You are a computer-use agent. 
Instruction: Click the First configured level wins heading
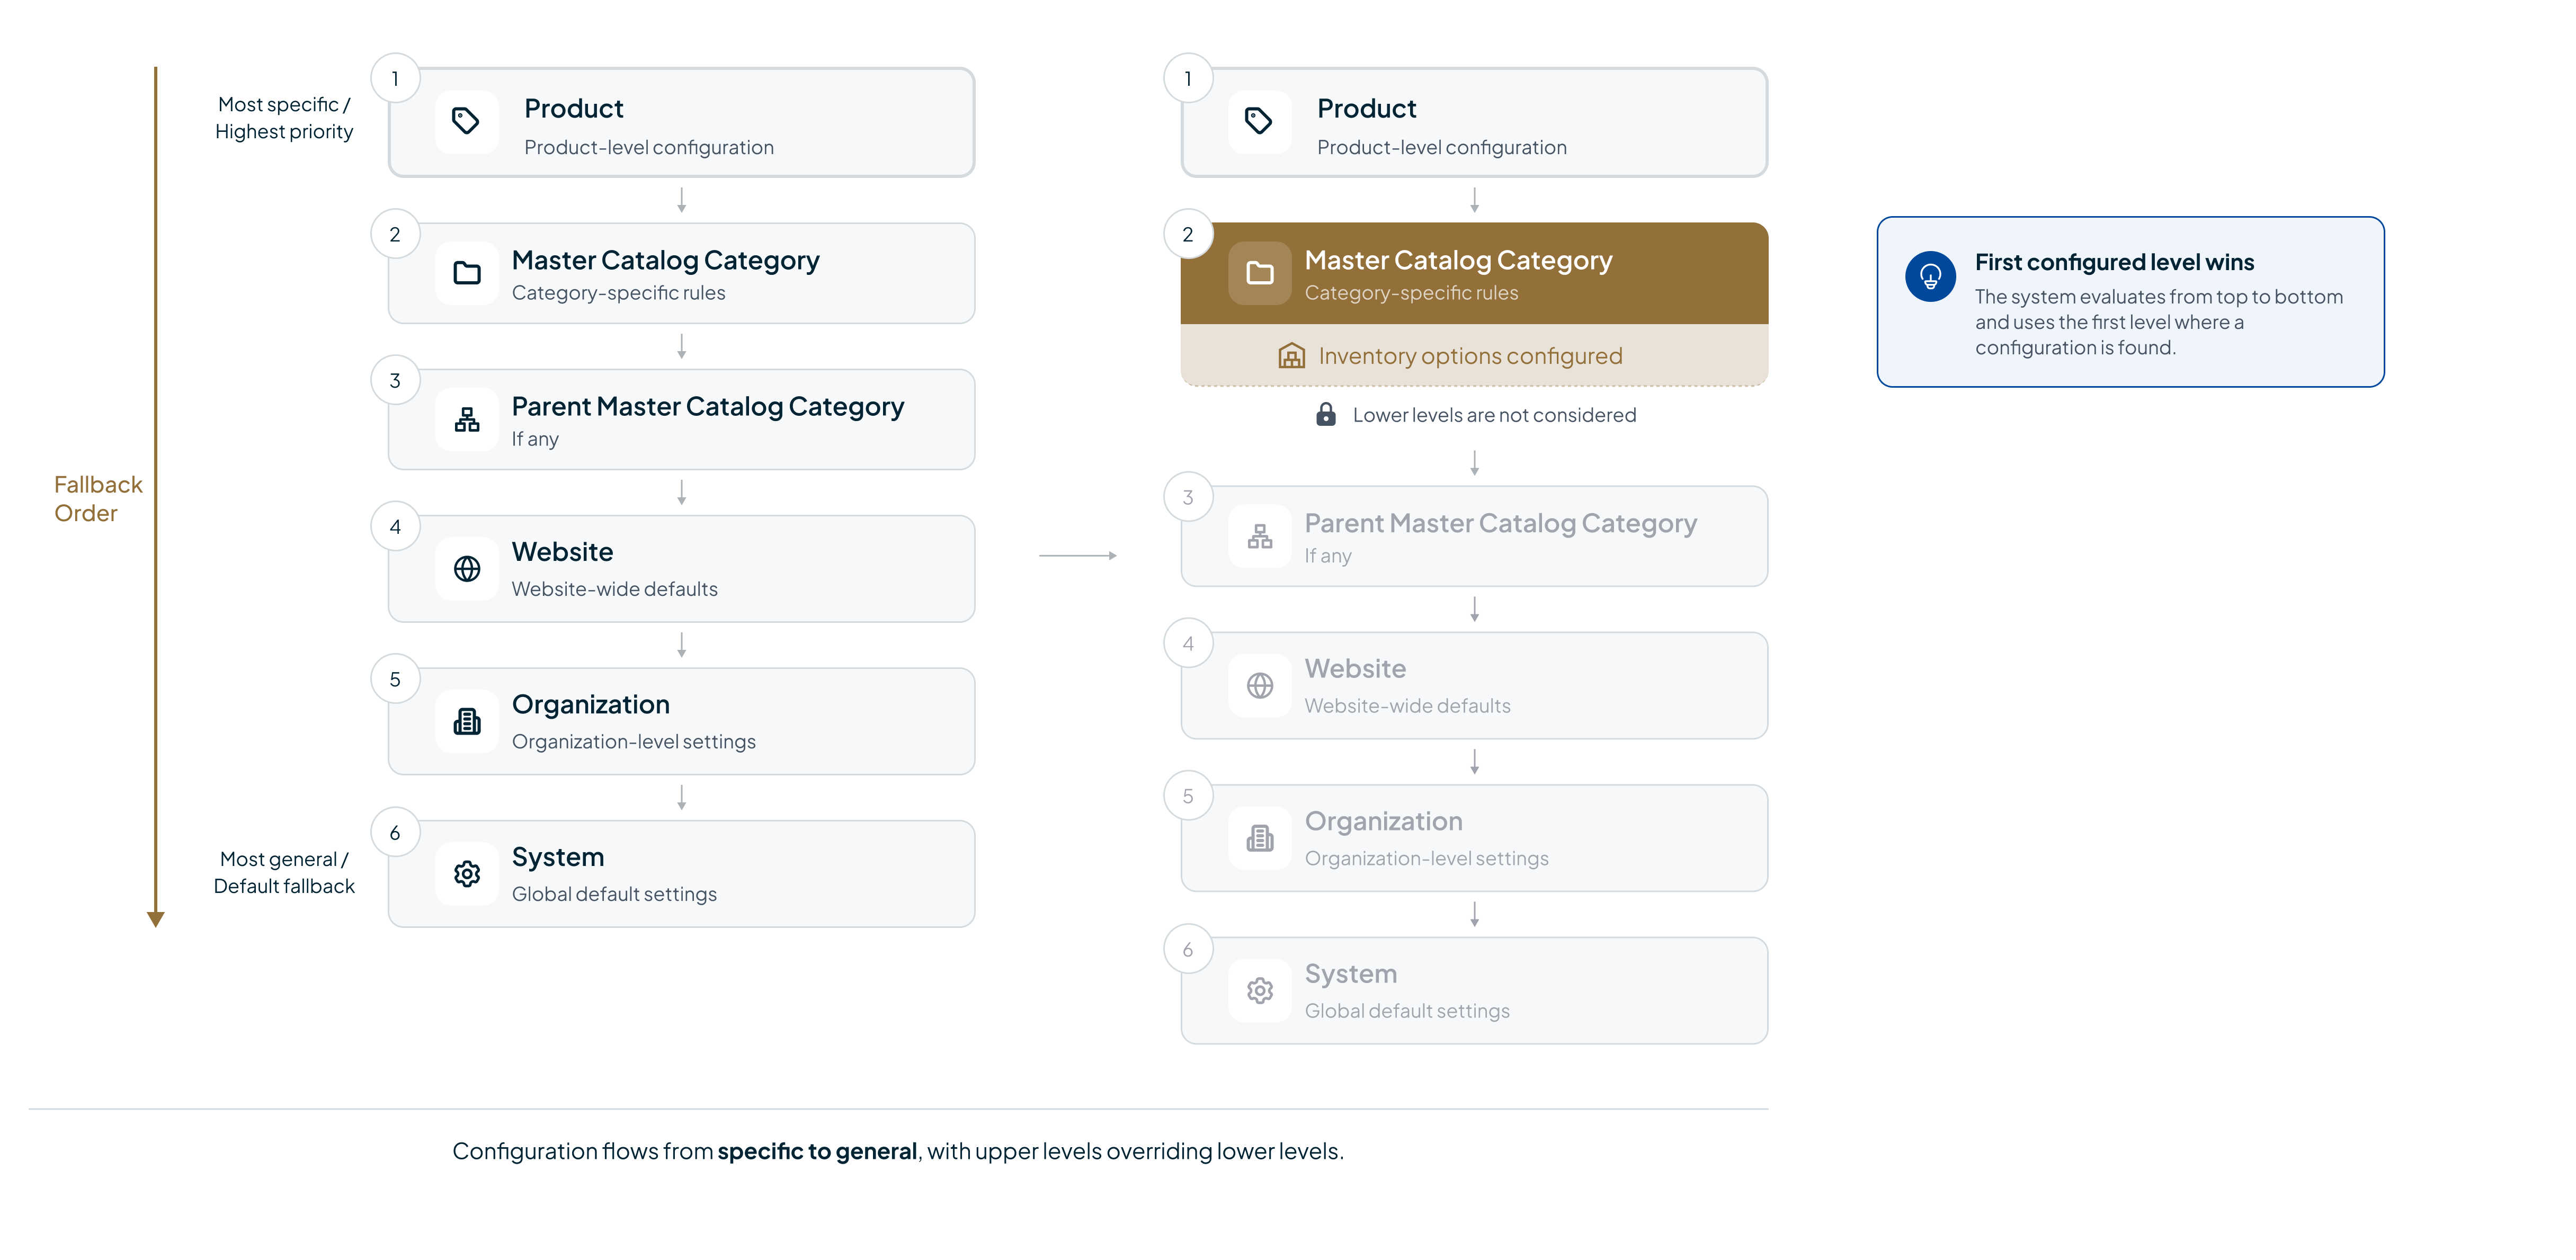click(2113, 262)
